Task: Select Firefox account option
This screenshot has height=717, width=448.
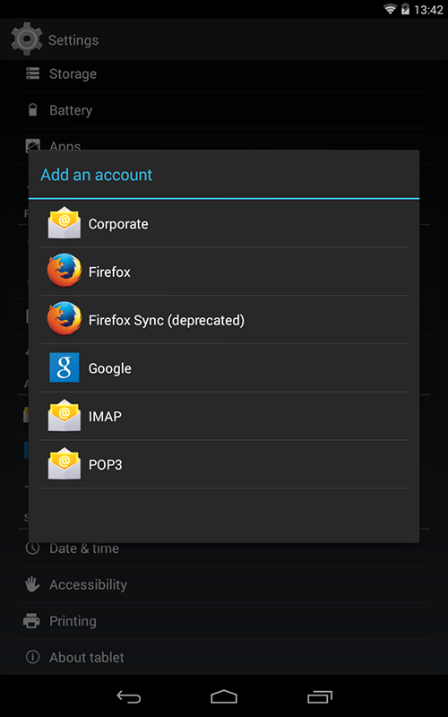Action: (224, 272)
